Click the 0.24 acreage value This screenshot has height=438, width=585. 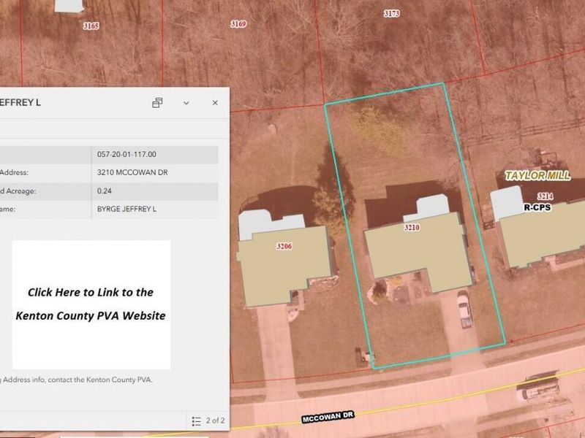pos(105,191)
